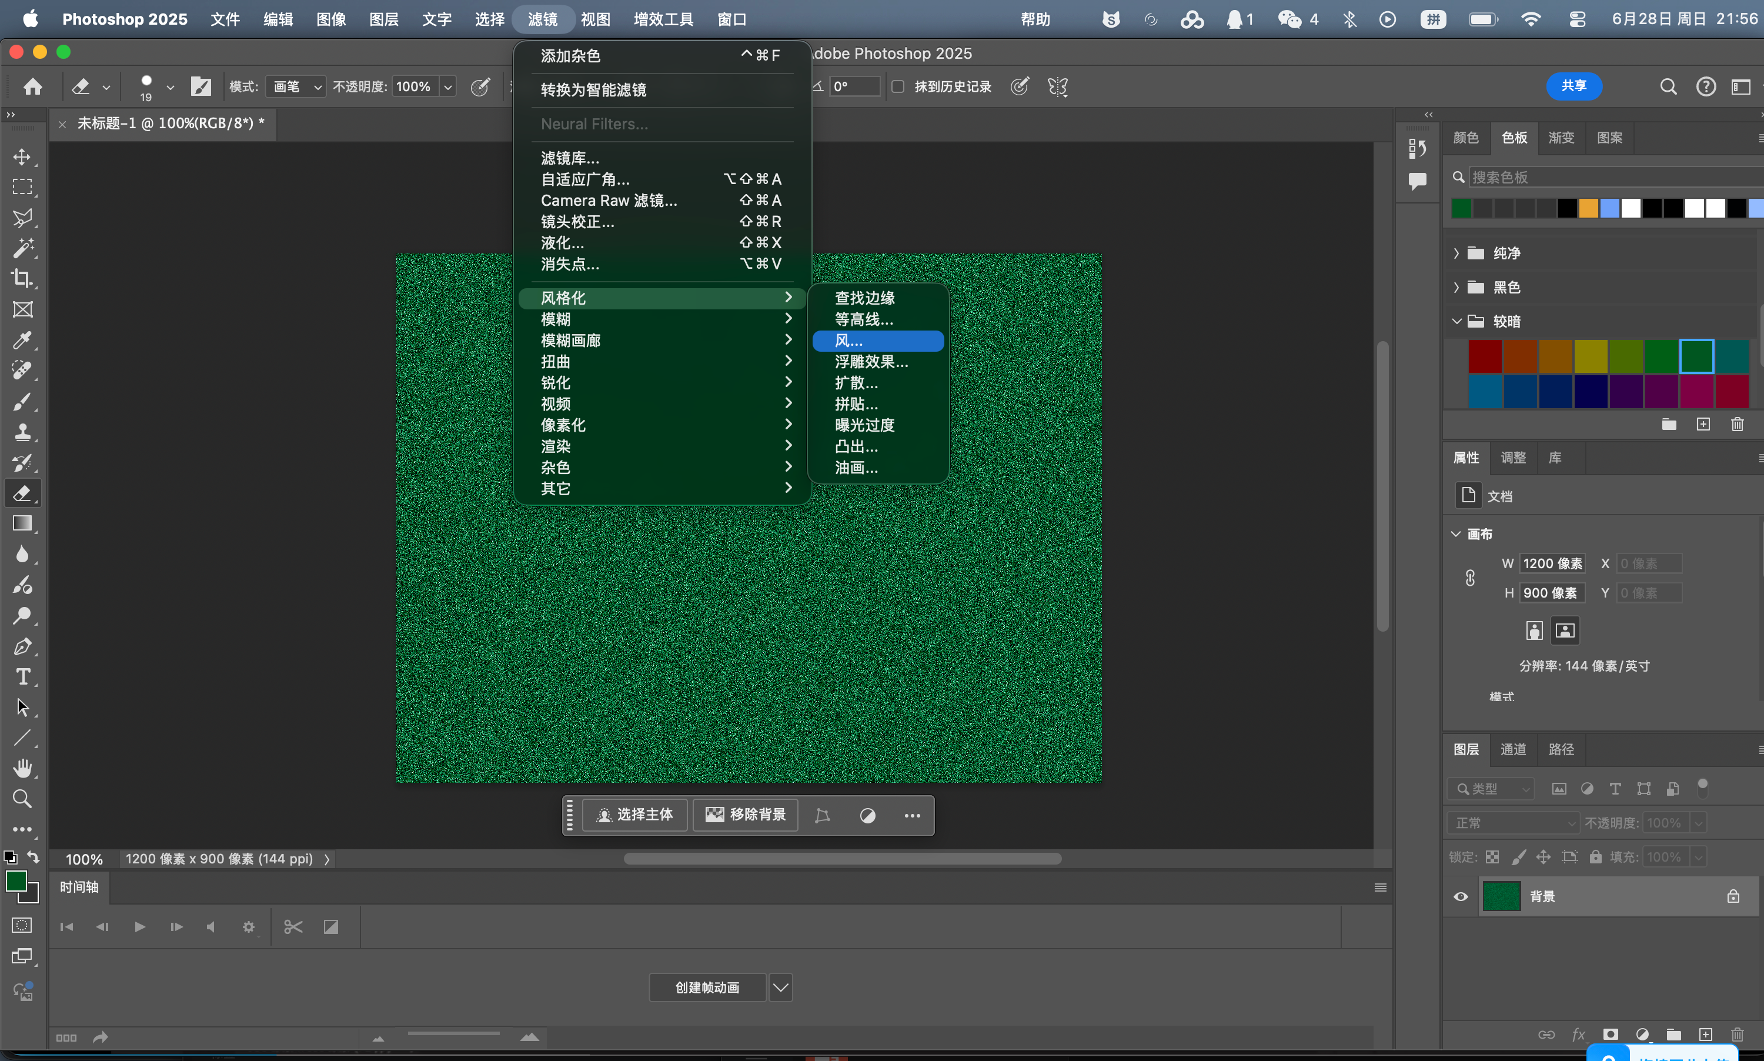This screenshot has width=1764, height=1061.
Task: Select the Hand tool
Action: pyautogui.click(x=22, y=769)
